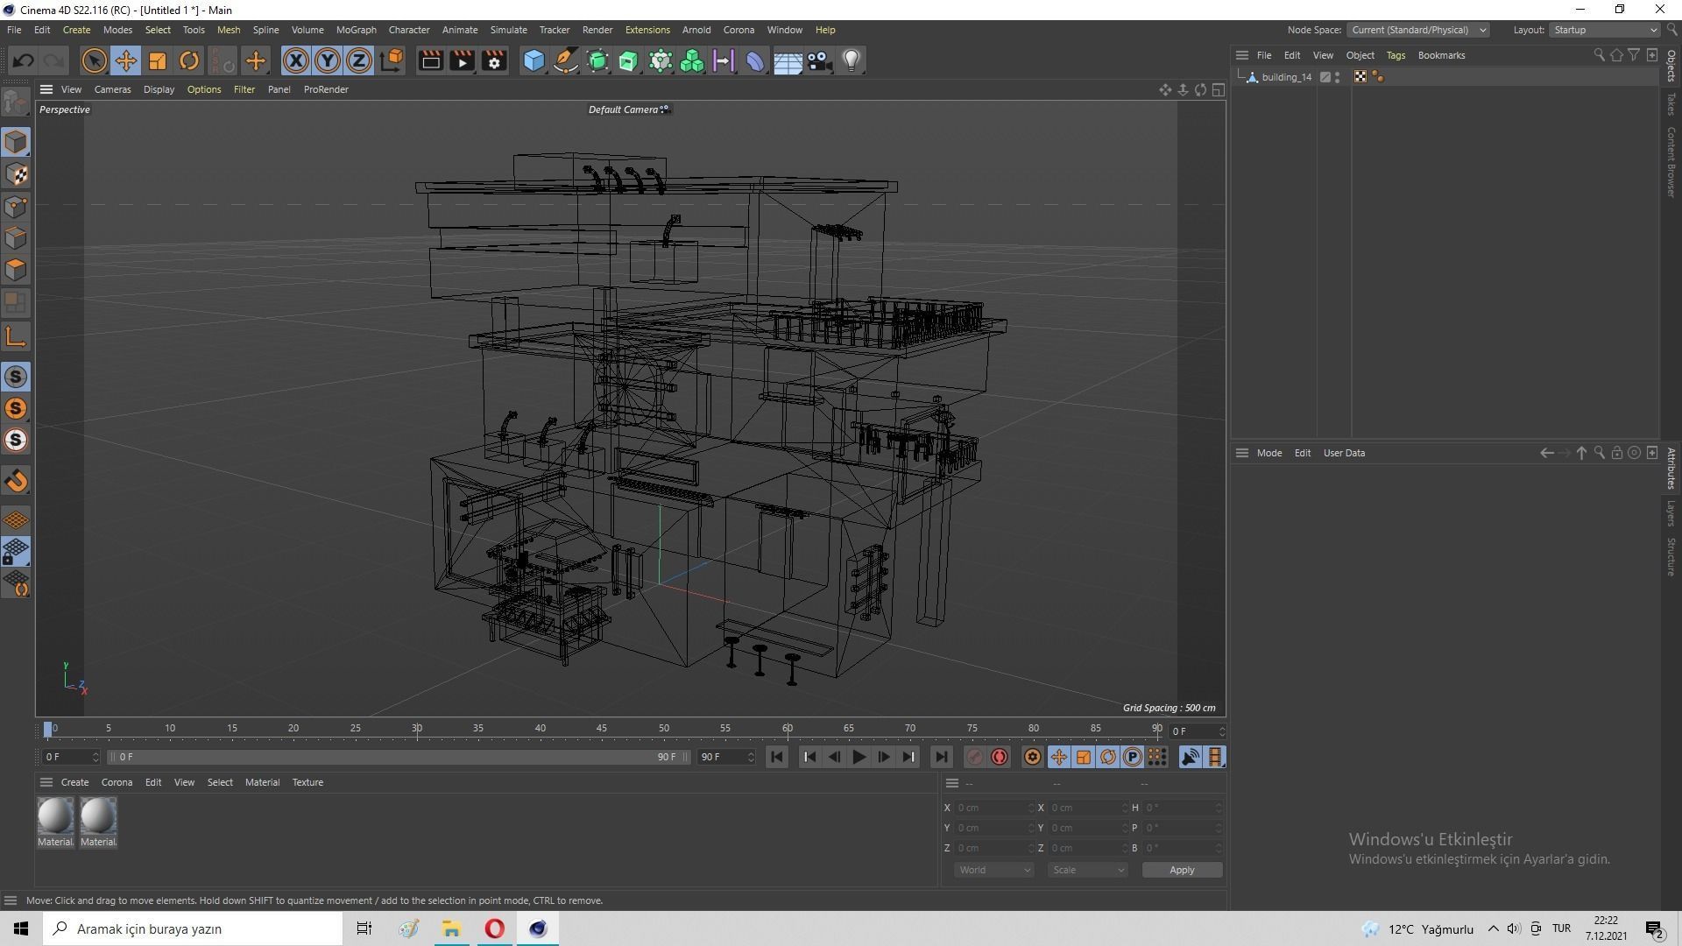Viewport: 1682px width, 946px height.
Task: Open Windows Start menu
Action: click(x=21, y=928)
